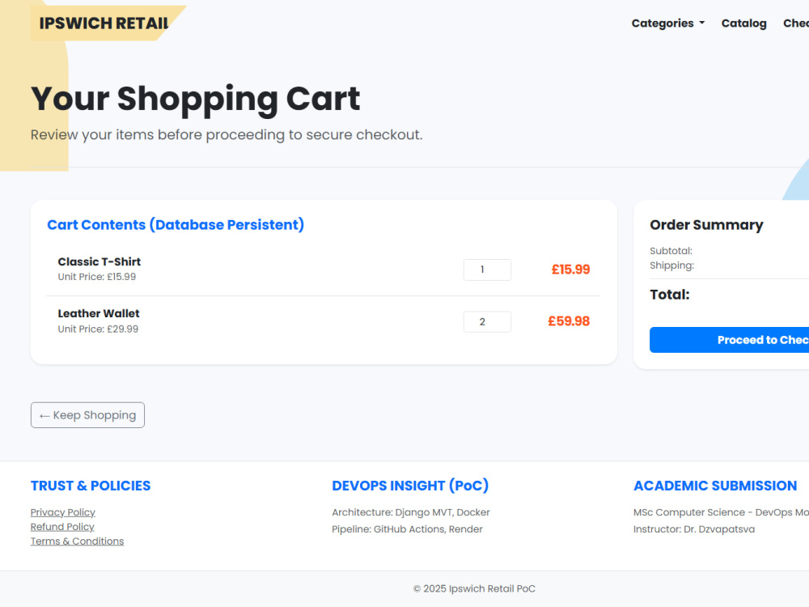Click the Academic Submission footer heading
This screenshot has width=809, height=607.
(x=715, y=486)
